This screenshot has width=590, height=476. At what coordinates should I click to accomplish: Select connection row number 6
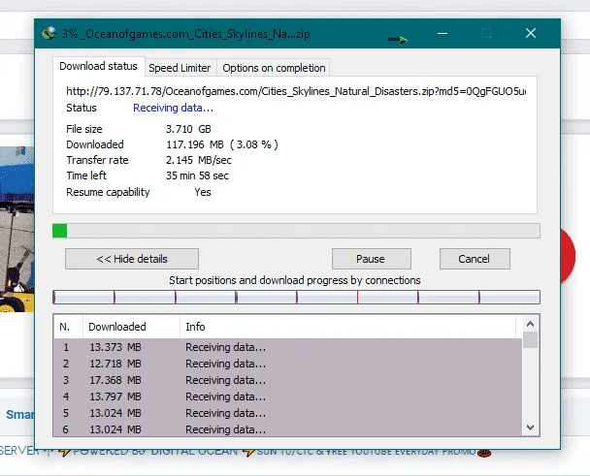288,429
